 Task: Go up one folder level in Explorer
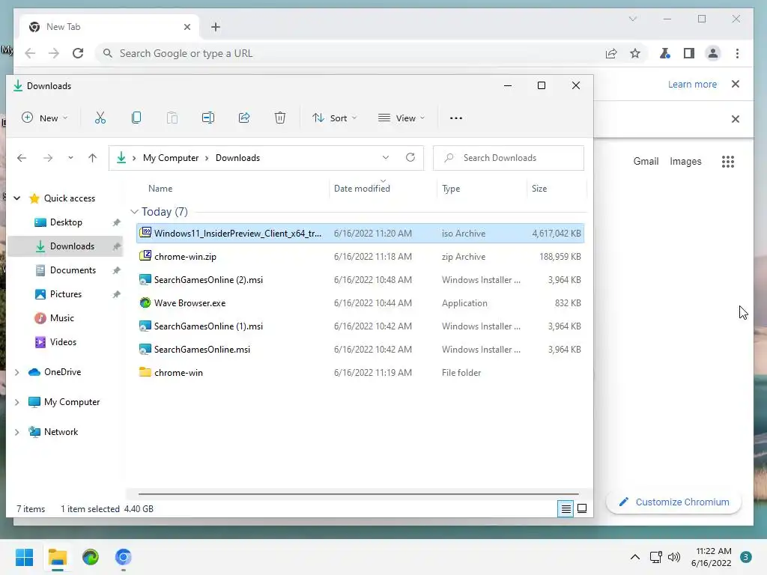coord(92,158)
